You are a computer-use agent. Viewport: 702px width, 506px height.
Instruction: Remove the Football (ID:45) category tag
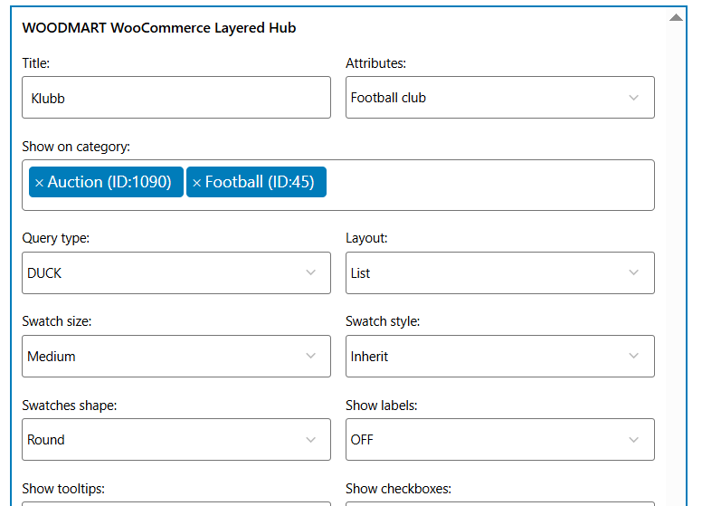point(196,183)
